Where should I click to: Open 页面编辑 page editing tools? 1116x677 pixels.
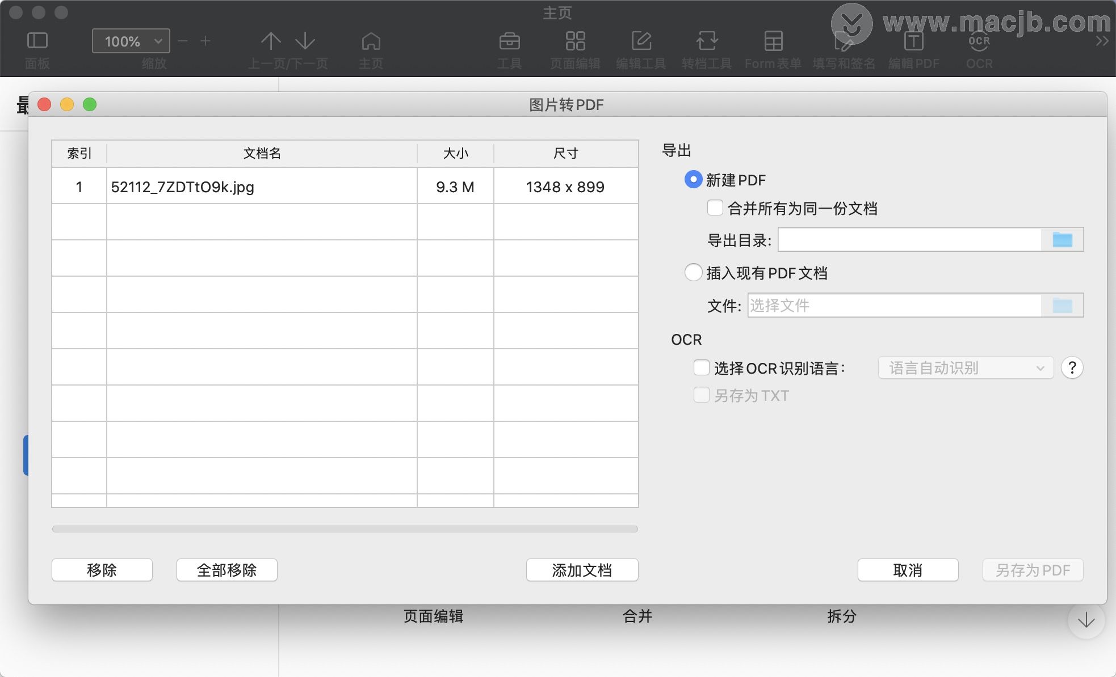[575, 41]
